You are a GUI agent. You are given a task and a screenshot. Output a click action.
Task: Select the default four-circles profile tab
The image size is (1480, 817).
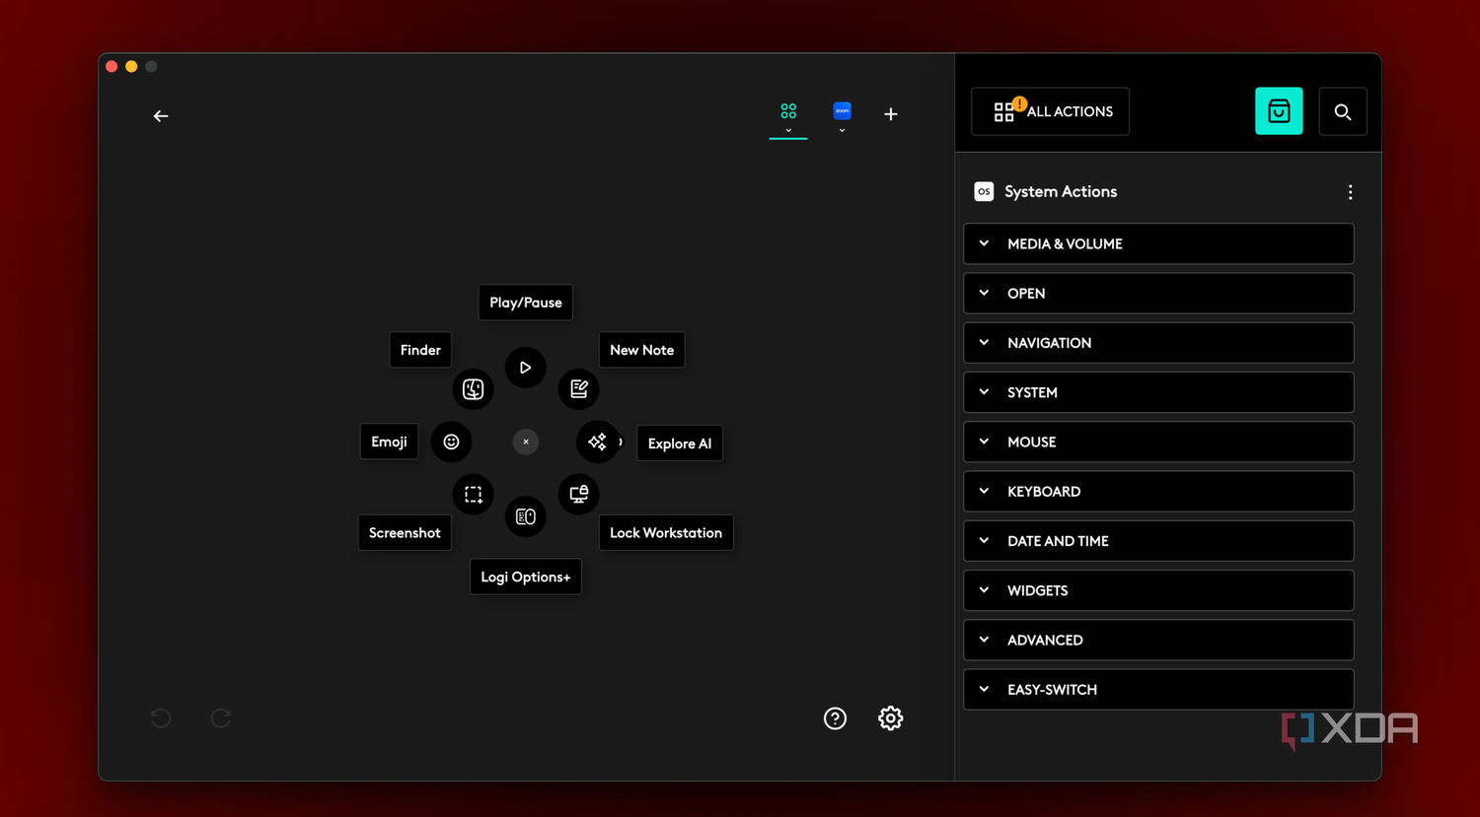pos(788,110)
